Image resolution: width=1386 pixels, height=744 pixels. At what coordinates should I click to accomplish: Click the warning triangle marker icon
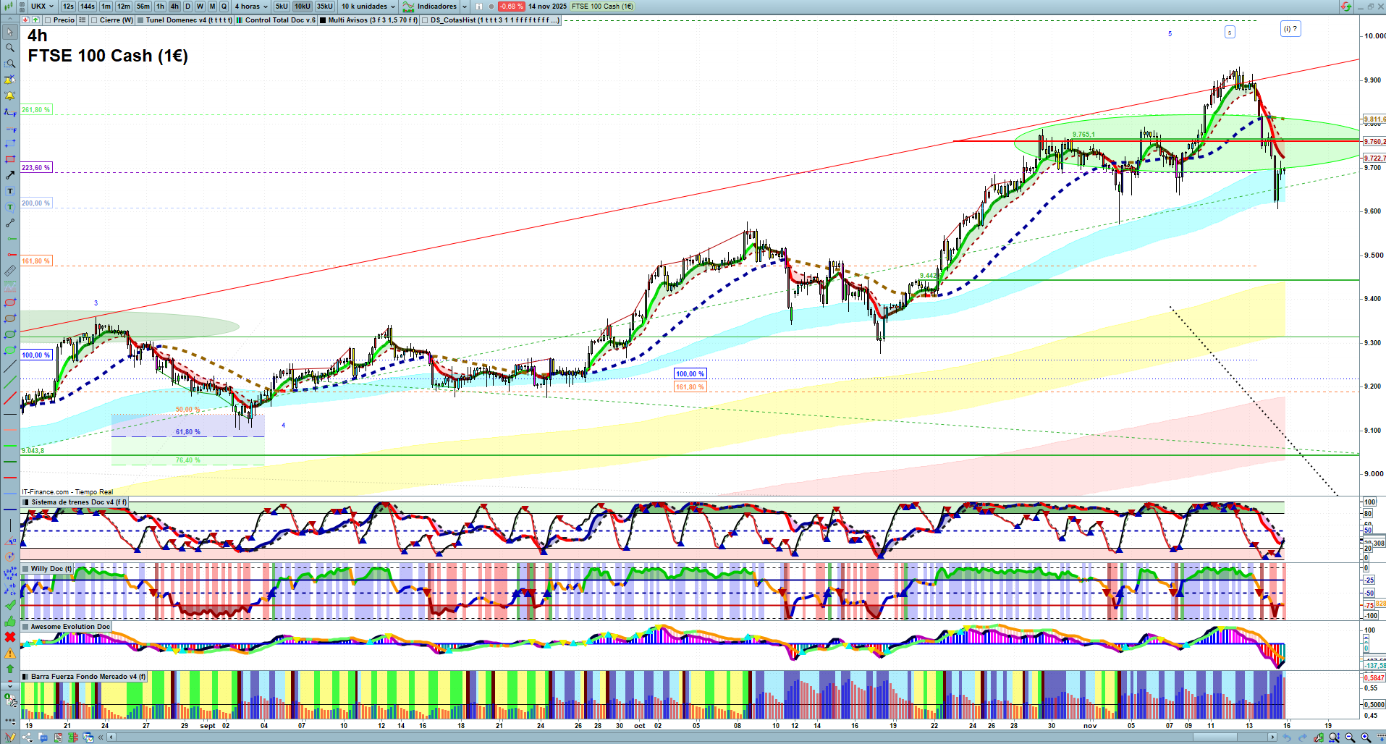10,653
